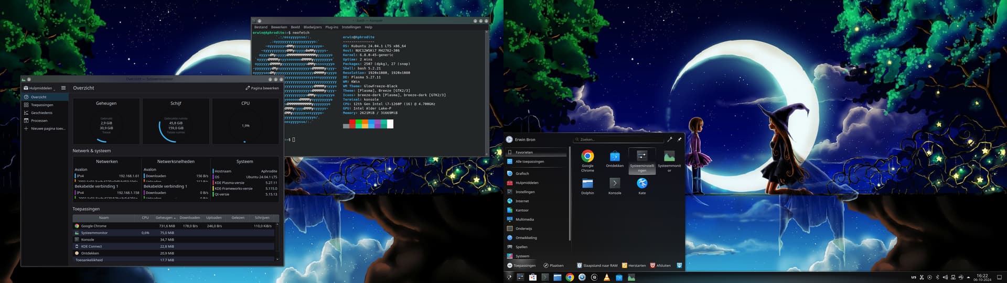Launch Google Chrome from the Favorieten grid
Image resolution: width=1007 pixels, height=283 pixels.
point(587,161)
